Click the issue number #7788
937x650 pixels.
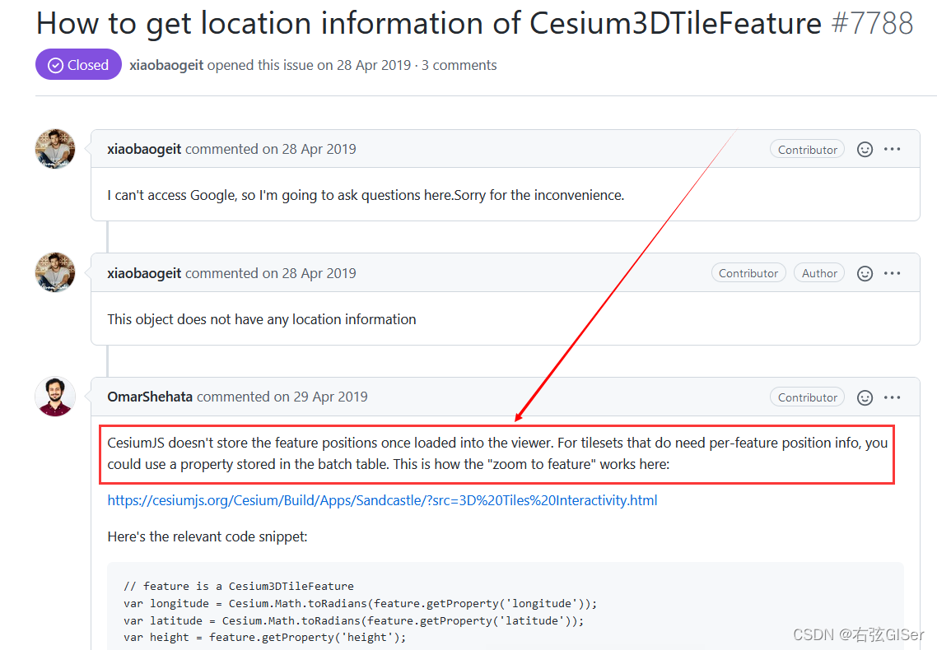[x=872, y=24]
